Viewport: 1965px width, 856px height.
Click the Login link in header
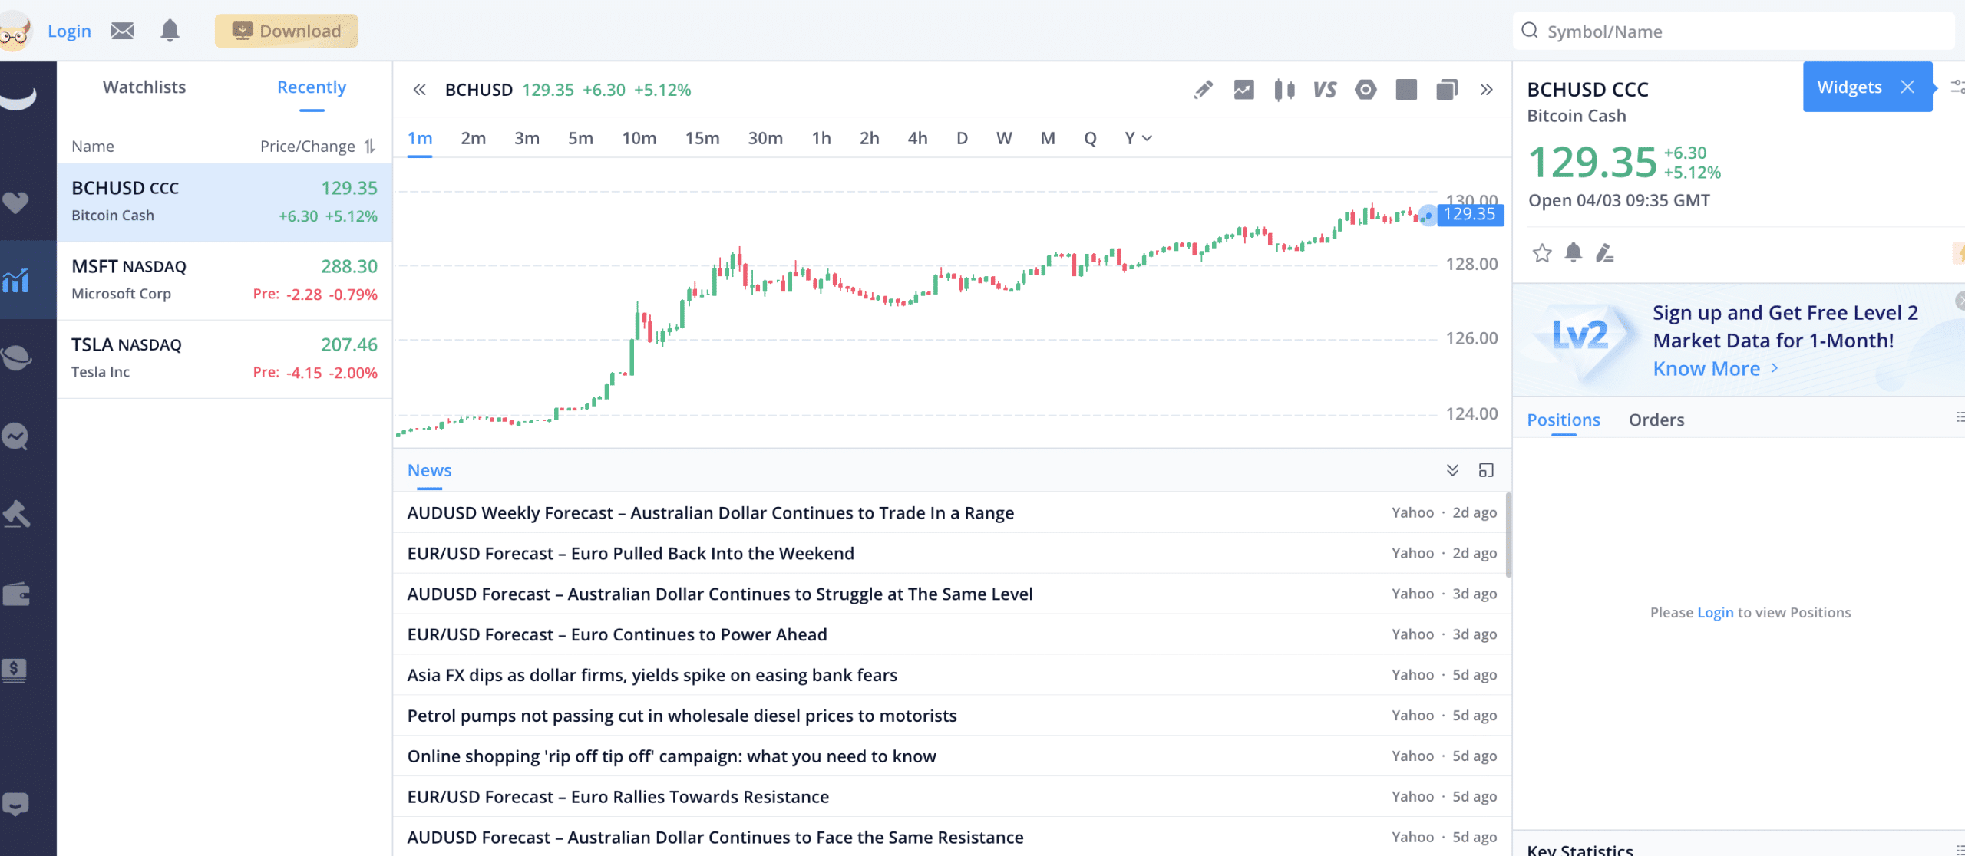(69, 31)
